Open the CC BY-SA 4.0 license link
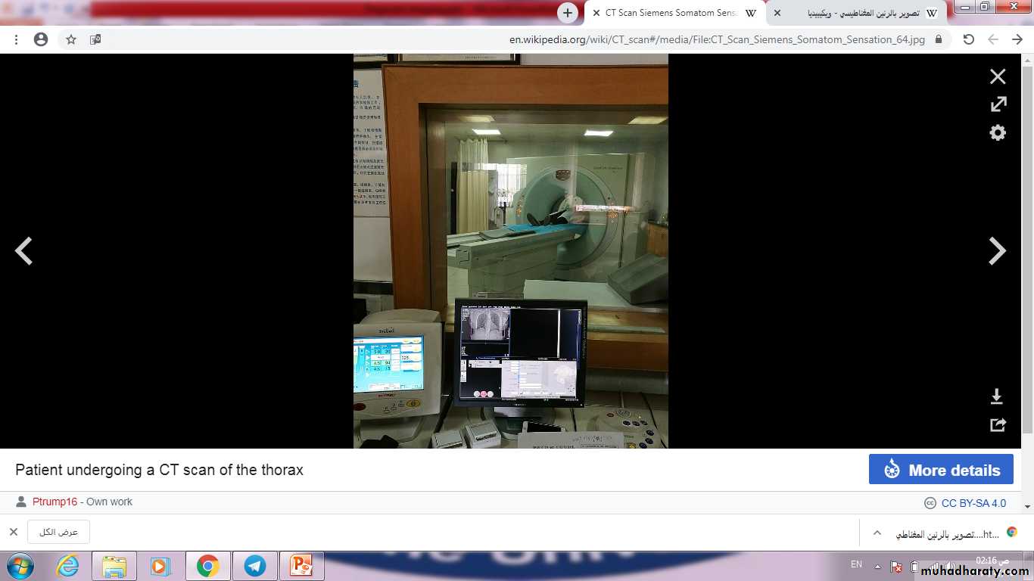Screen dimensions: 1034x581 pyautogui.click(x=973, y=503)
